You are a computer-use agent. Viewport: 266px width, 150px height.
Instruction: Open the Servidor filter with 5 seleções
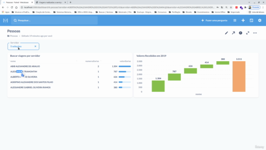tap(23, 46)
